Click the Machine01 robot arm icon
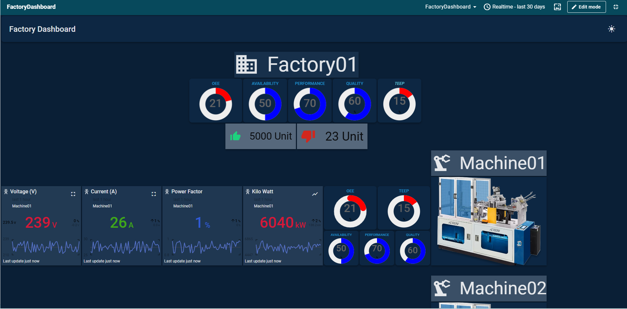Screen dimensions: 627x309 pos(442,163)
